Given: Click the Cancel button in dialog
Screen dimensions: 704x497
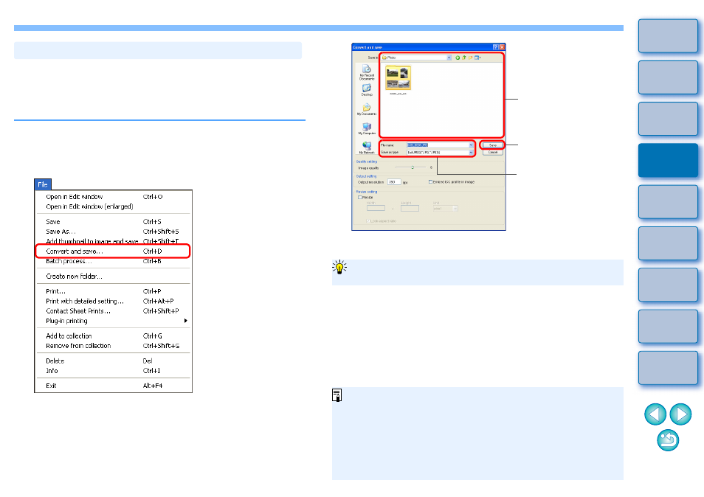Looking at the screenshot, I should pos(492,152).
